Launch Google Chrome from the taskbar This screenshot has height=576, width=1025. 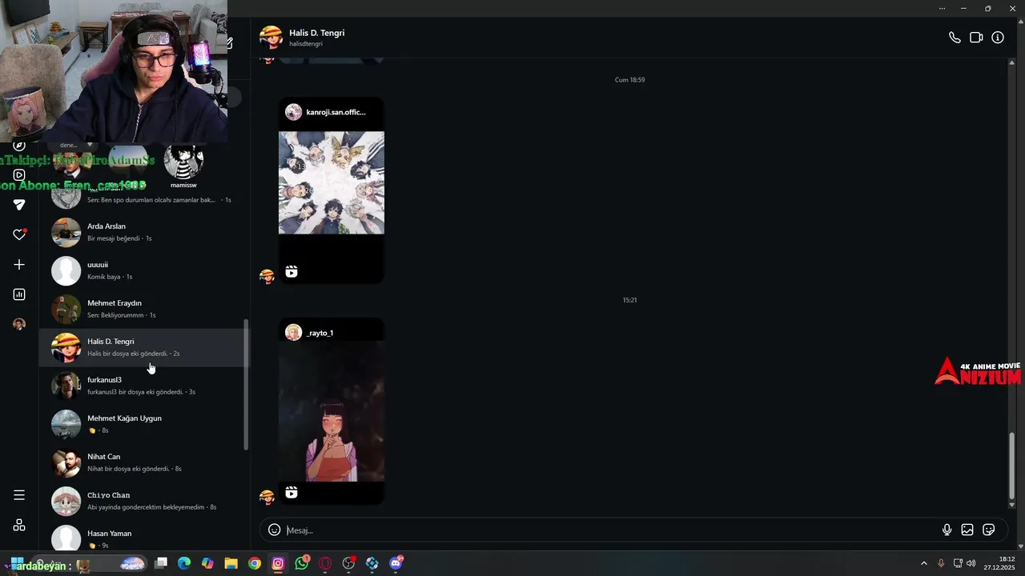pos(255,563)
